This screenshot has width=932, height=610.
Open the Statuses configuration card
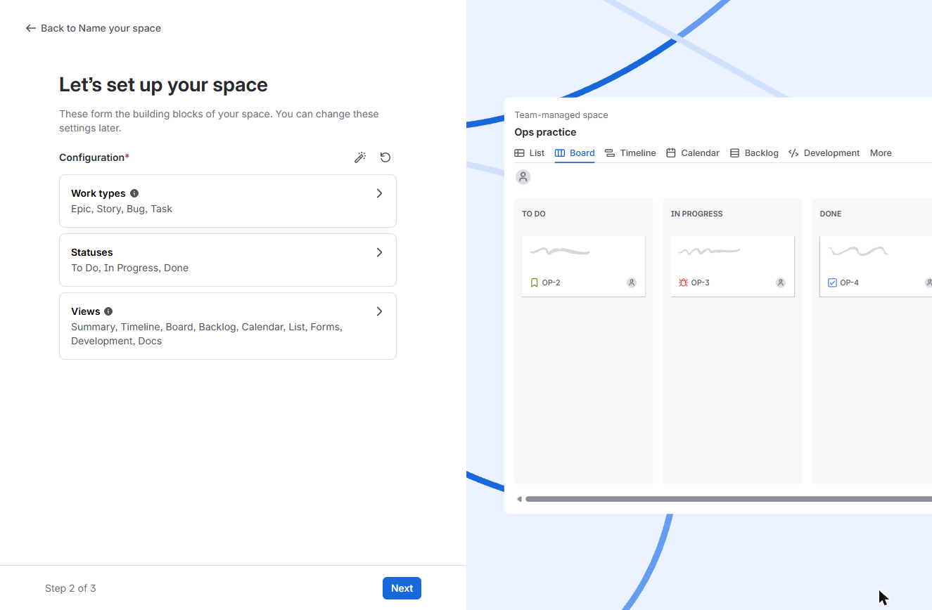point(228,260)
